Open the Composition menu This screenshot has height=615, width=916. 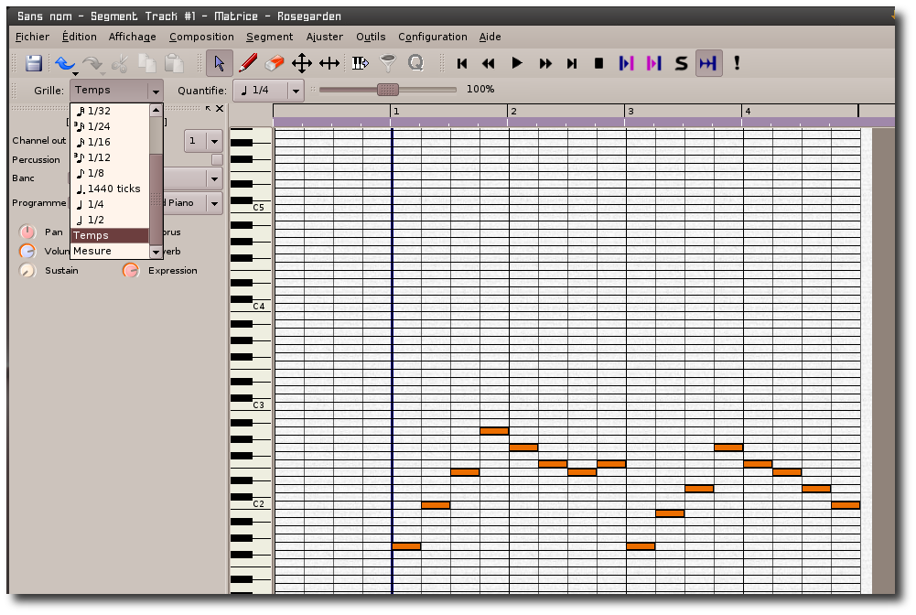click(x=201, y=37)
